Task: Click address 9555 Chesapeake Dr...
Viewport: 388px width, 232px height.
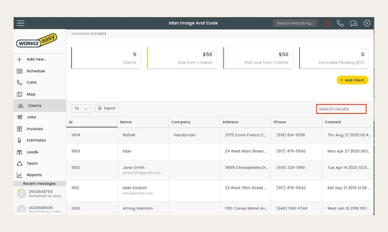Action: (247, 168)
